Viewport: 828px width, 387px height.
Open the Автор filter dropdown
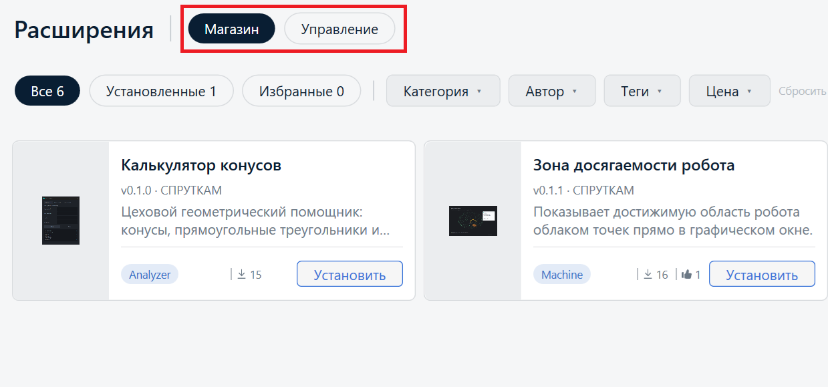[x=552, y=91]
